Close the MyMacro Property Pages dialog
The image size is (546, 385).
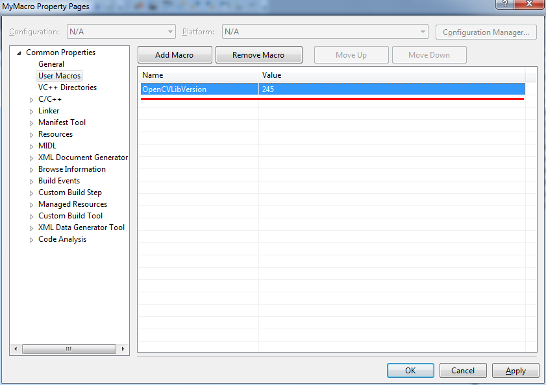529,3
